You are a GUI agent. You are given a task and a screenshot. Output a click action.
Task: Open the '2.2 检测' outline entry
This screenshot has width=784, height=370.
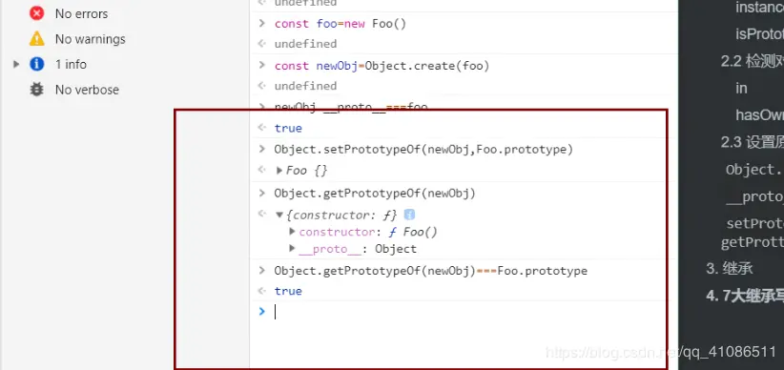click(753, 61)
